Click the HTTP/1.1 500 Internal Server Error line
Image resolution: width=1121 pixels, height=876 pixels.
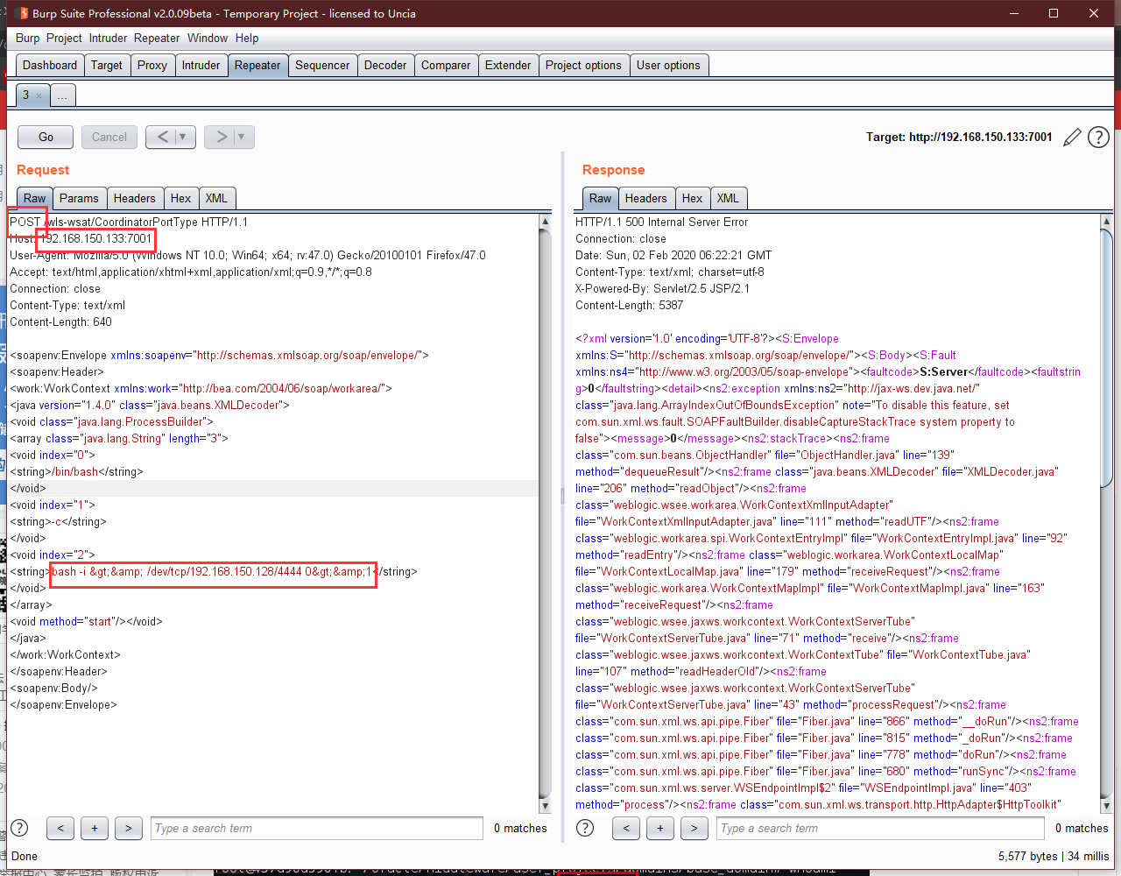click(x=661, y=222)
